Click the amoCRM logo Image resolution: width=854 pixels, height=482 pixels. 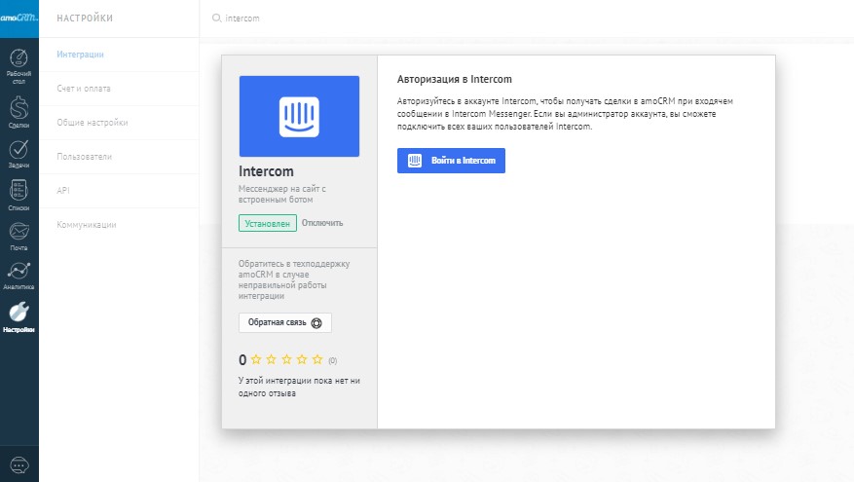(19, 18)
